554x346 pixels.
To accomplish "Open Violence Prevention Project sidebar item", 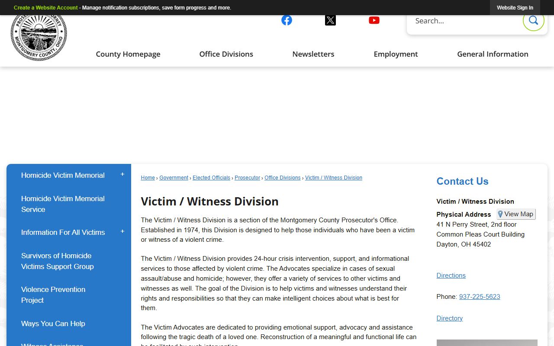I will (53, 295).
